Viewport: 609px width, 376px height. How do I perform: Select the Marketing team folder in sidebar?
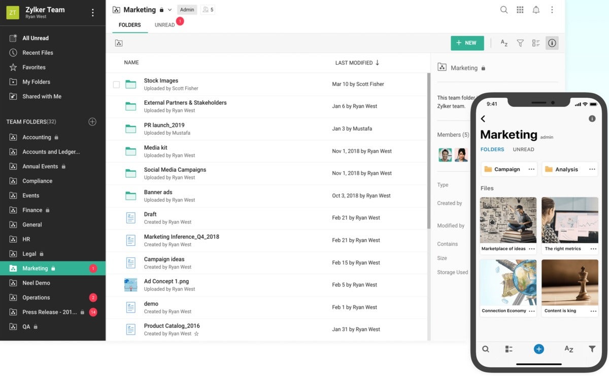tap(53, 269)
